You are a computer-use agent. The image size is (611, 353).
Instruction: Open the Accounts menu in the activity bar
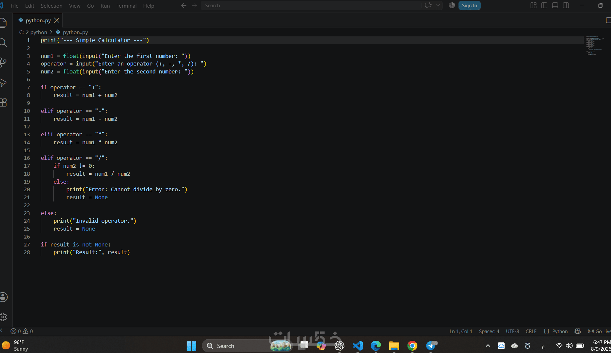pos(3,297)
